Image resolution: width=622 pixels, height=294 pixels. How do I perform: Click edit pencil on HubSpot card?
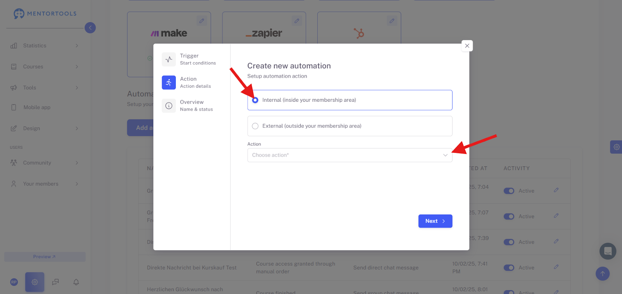[x=392, y=21]
